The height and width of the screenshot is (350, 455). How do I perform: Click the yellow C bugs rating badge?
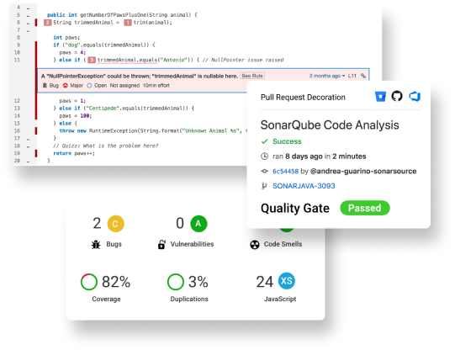point(115,224)
